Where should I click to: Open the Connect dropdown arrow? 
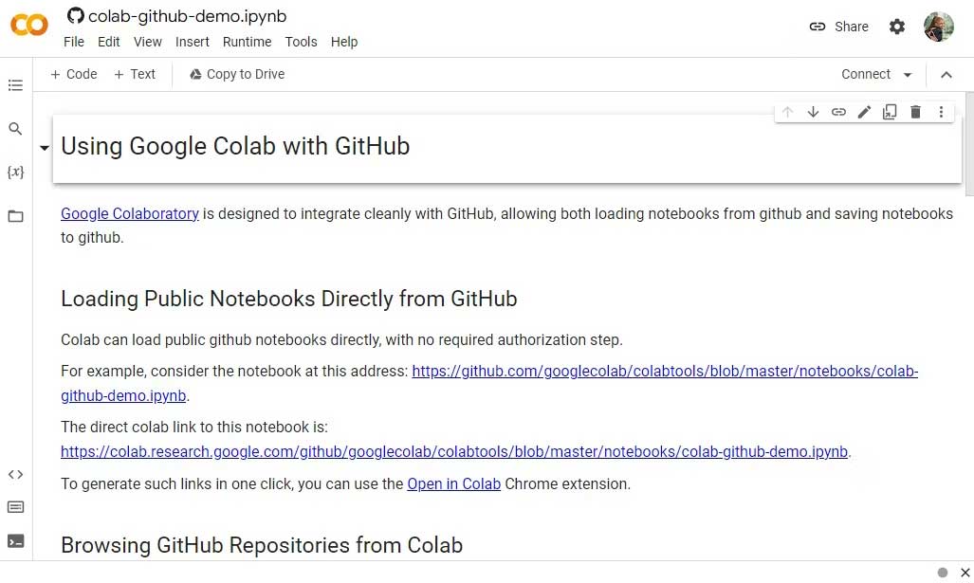(908, 75)
